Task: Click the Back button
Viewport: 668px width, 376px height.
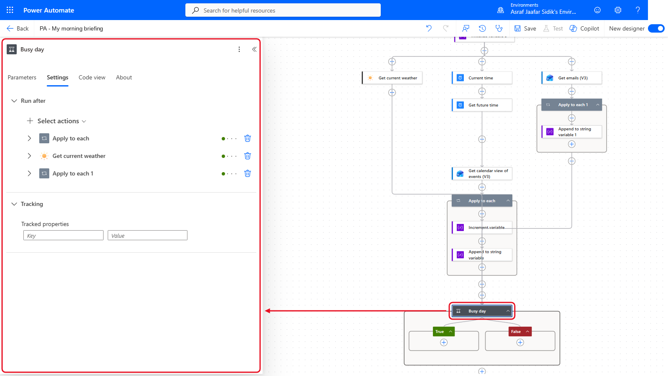Action: pyautogui.click(x=18, y=28)
